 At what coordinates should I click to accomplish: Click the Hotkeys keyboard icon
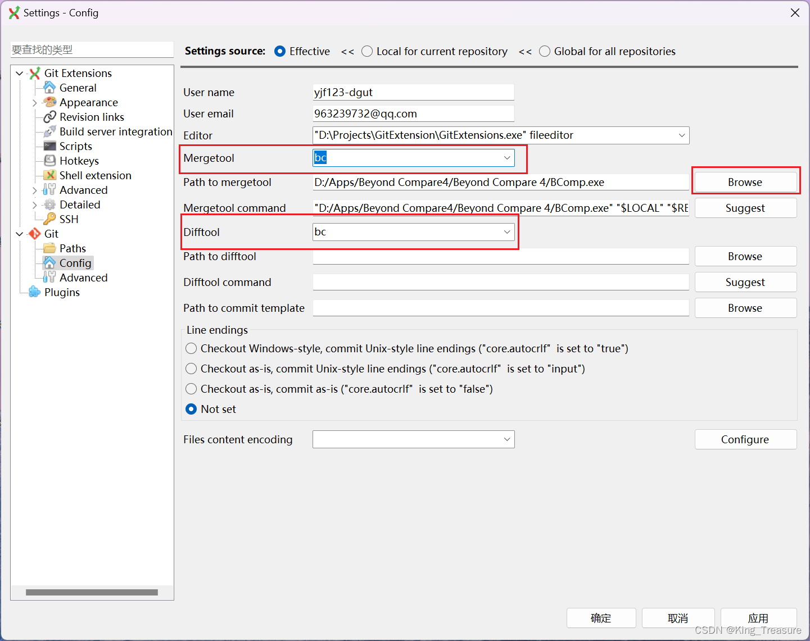pyautogui.click(x=49, y=161)
